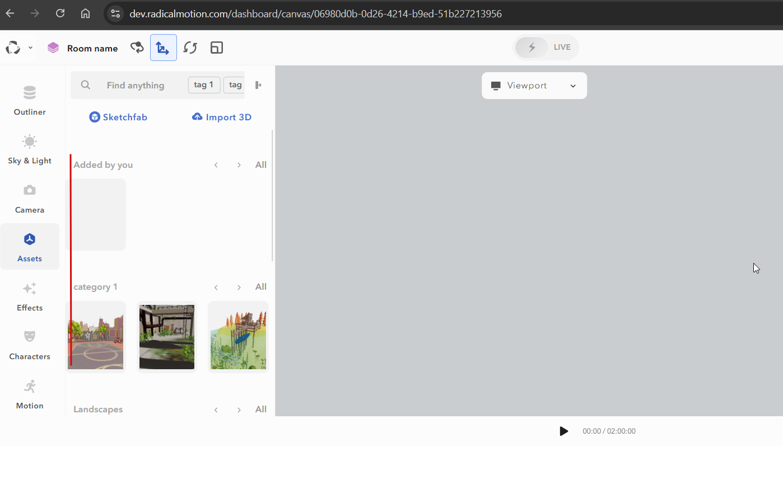Click the chat sync icon in toolbar

pyautogui.click(x=137, y=48)
